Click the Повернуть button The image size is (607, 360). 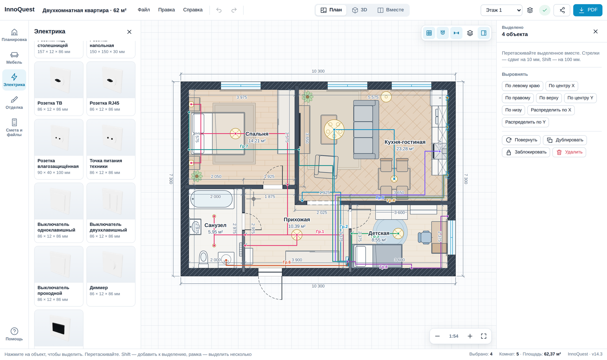(x=521, y=140)
